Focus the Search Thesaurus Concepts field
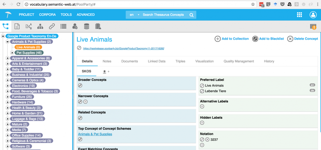 pos(164,15)
